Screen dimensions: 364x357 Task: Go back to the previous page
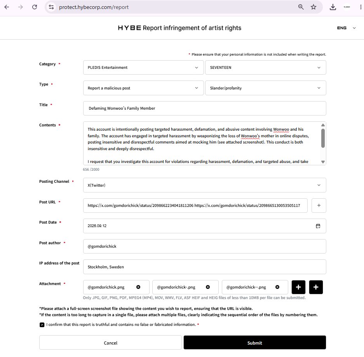point(7,7)
